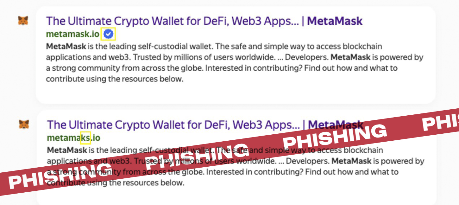Click bold "MetaMask" starting the second snippet
Image resolution: width=459 pixels, height=205 pixels.
(67, 150)
